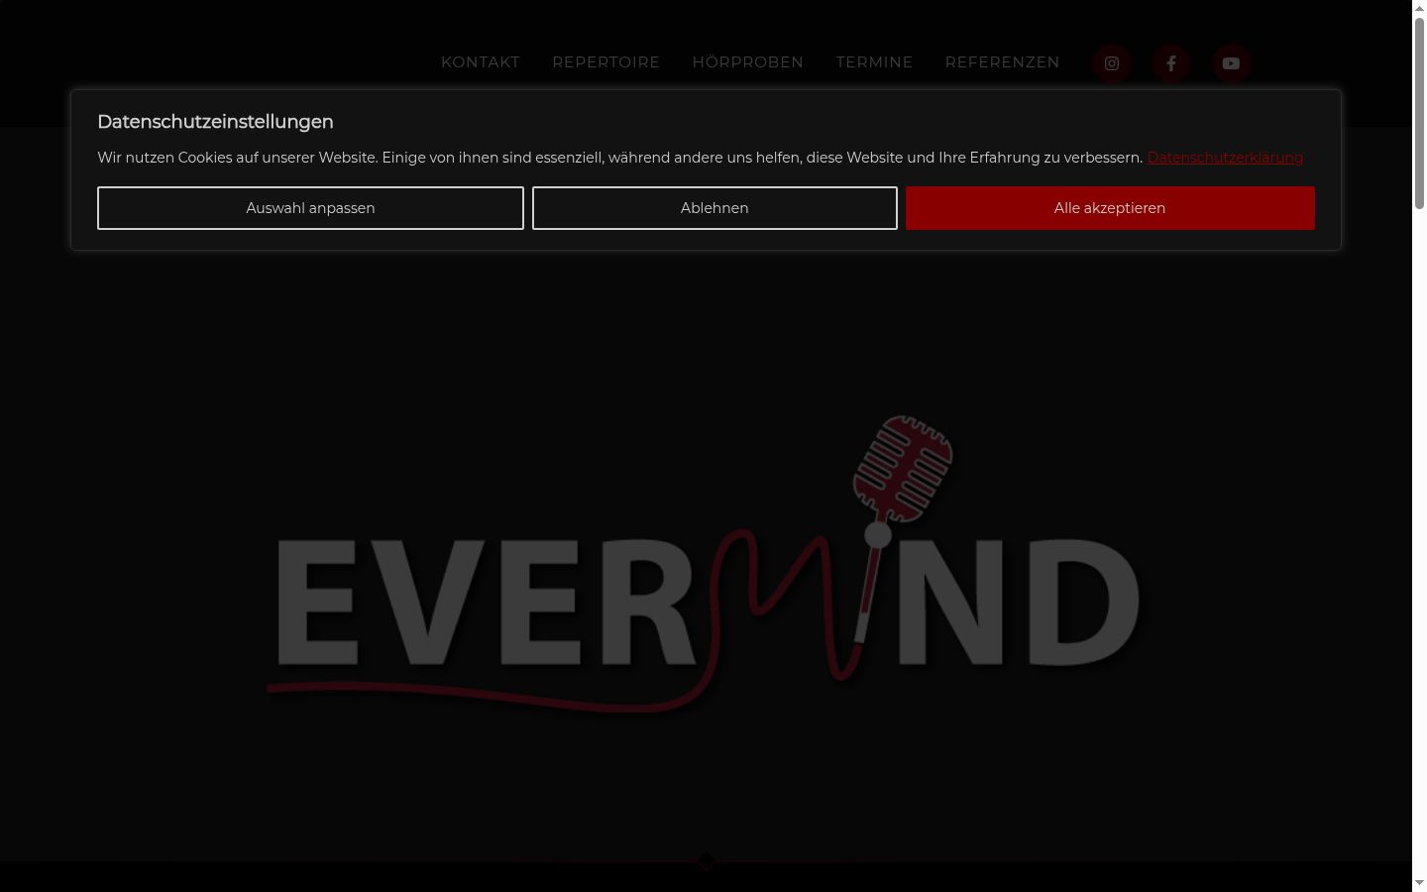Image resolution: width=1427 pixels, height=892 pixels.
Task: Open the Datenschutzerklärung link
Action: (1225, 158)
